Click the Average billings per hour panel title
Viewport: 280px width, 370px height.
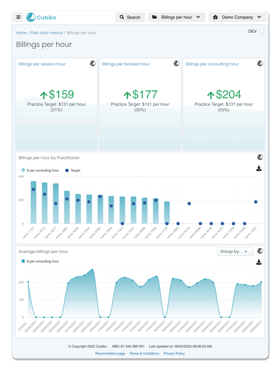(43, 251)
